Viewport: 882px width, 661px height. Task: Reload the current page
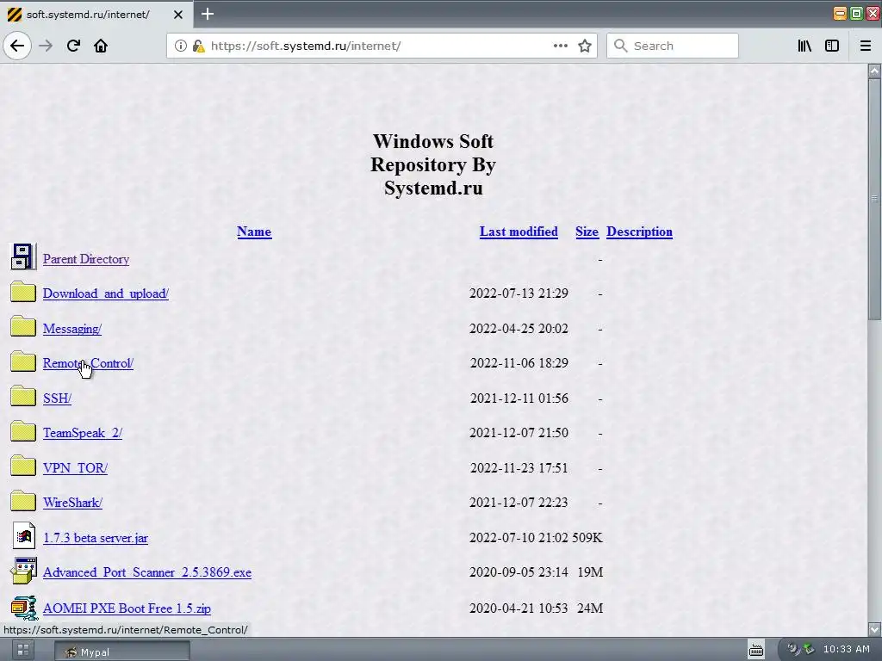[x=74, y=46]
